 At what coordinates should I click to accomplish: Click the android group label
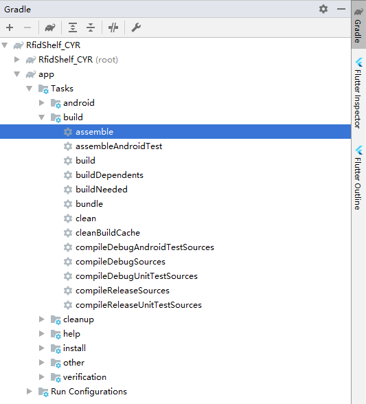79,103
